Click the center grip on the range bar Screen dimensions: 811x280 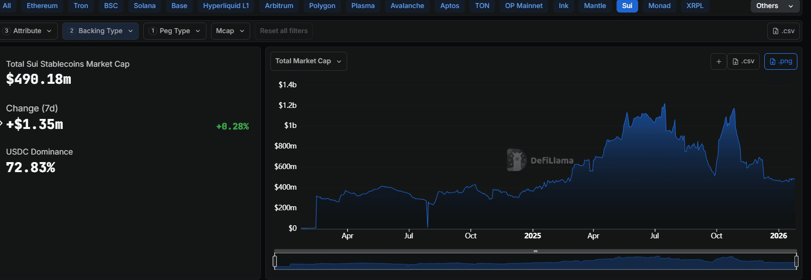pos(536,251)
